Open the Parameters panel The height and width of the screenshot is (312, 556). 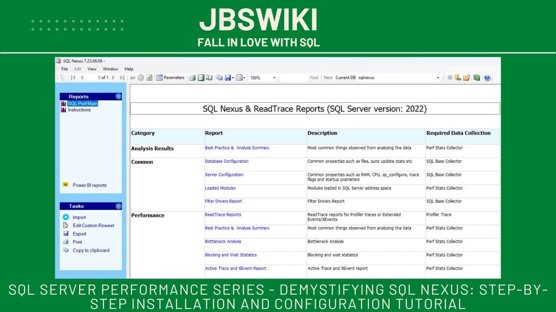(x=170, y=78)
